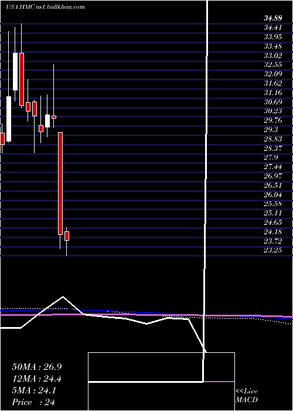
Task: Click the 26.04 price axis label
Action: tap(273, 195)
